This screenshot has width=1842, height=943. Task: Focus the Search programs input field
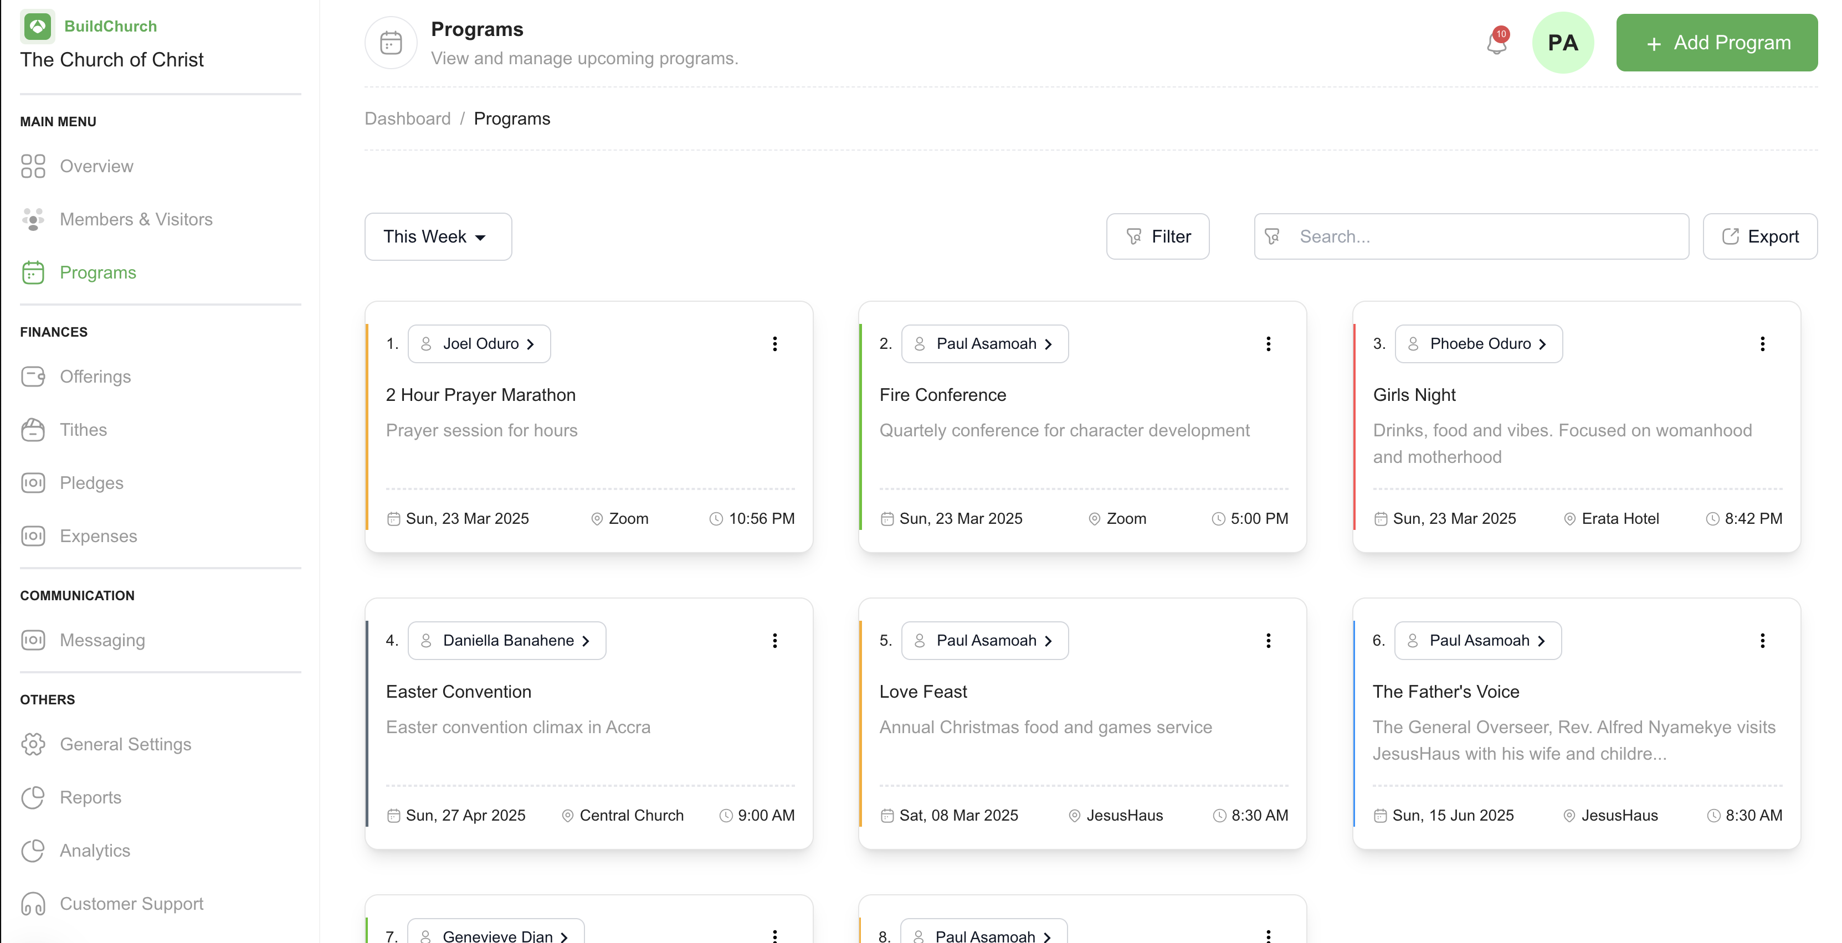[x=1471, y=236]
